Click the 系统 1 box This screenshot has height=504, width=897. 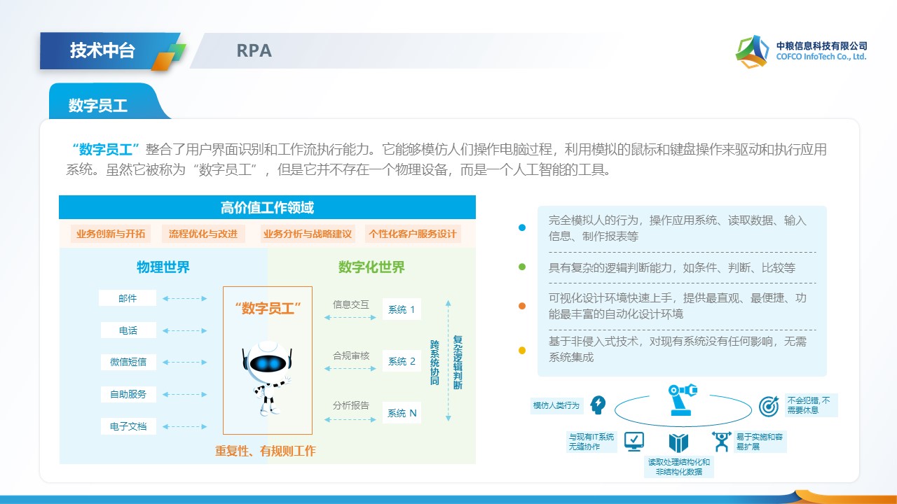coord(402,309)
